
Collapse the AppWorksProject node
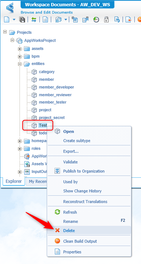tap(12, 40)
